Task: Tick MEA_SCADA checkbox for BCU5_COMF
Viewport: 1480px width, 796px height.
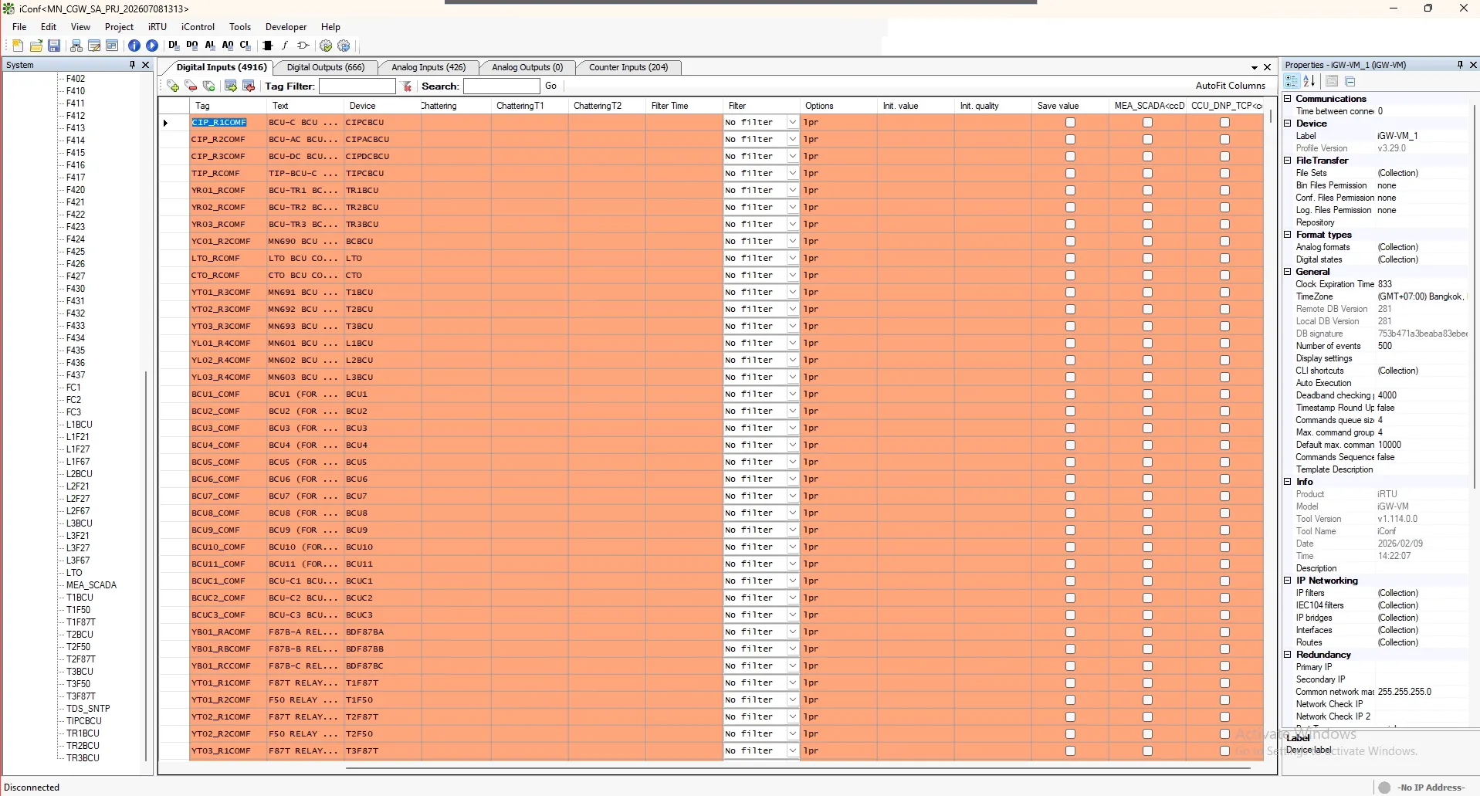Action: 1147,462
